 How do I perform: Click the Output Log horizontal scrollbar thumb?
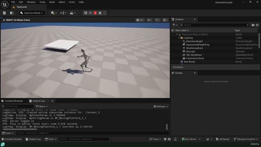coord(20,129)
